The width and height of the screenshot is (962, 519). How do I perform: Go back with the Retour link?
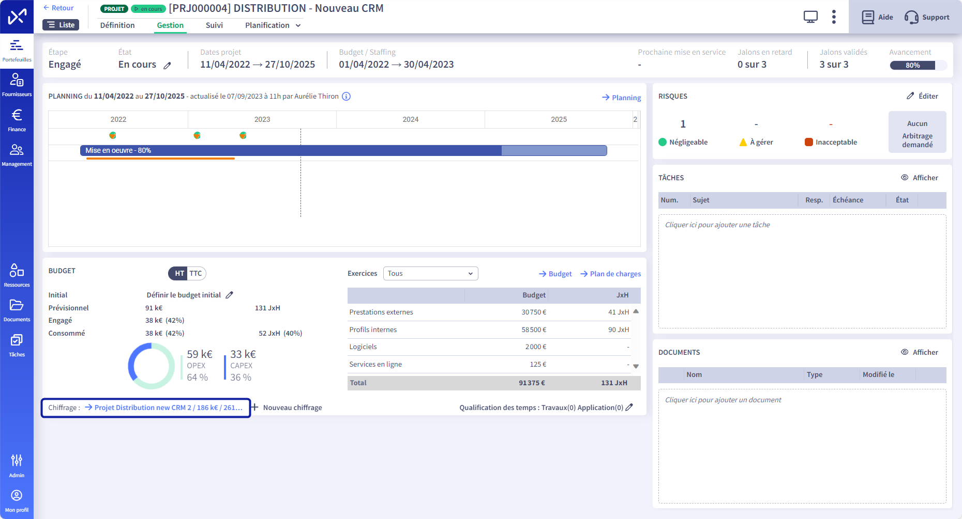pos(58,8)
